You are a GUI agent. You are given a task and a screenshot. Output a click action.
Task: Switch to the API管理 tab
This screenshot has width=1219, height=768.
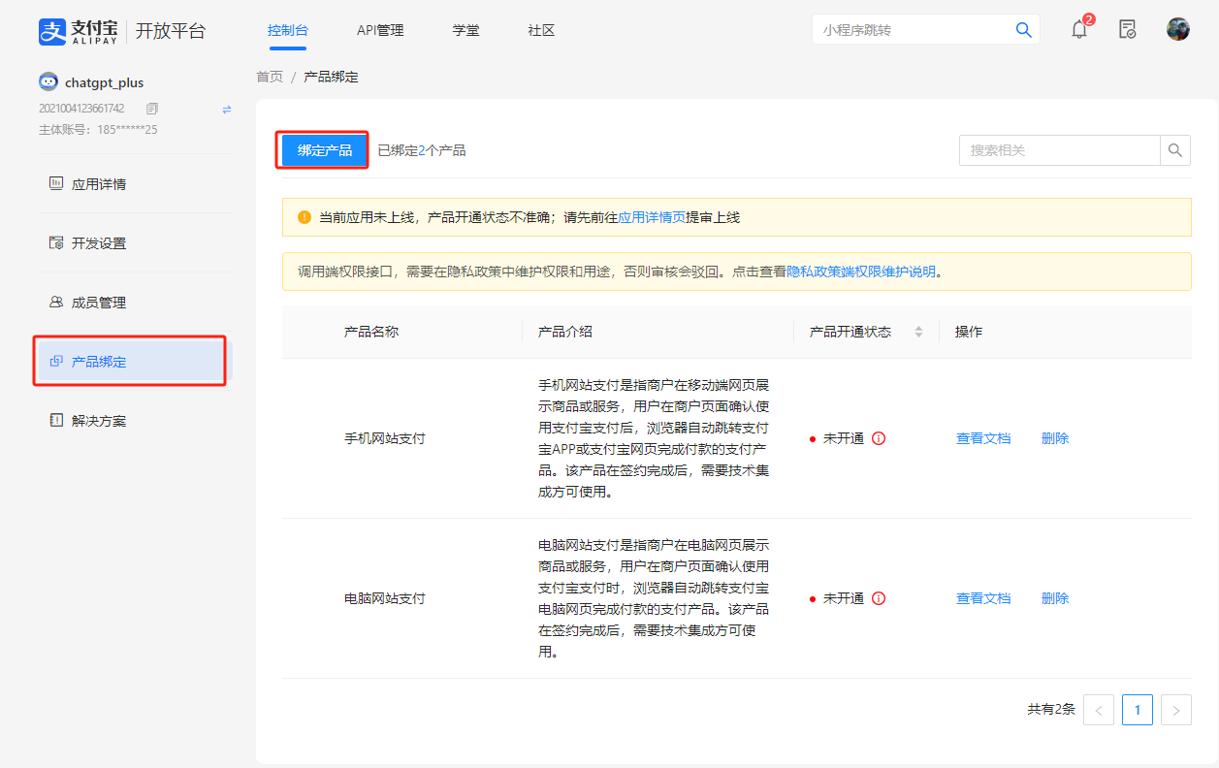(380, 30)
